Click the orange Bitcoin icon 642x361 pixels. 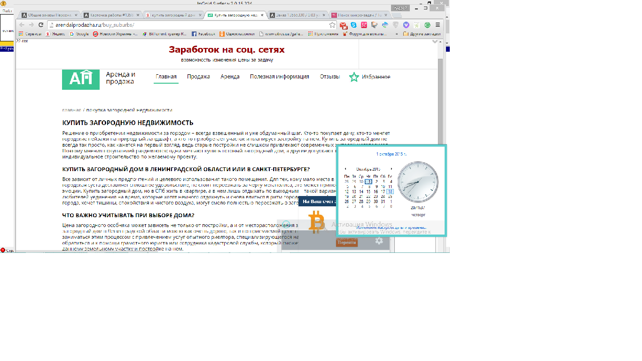[318, 222]
